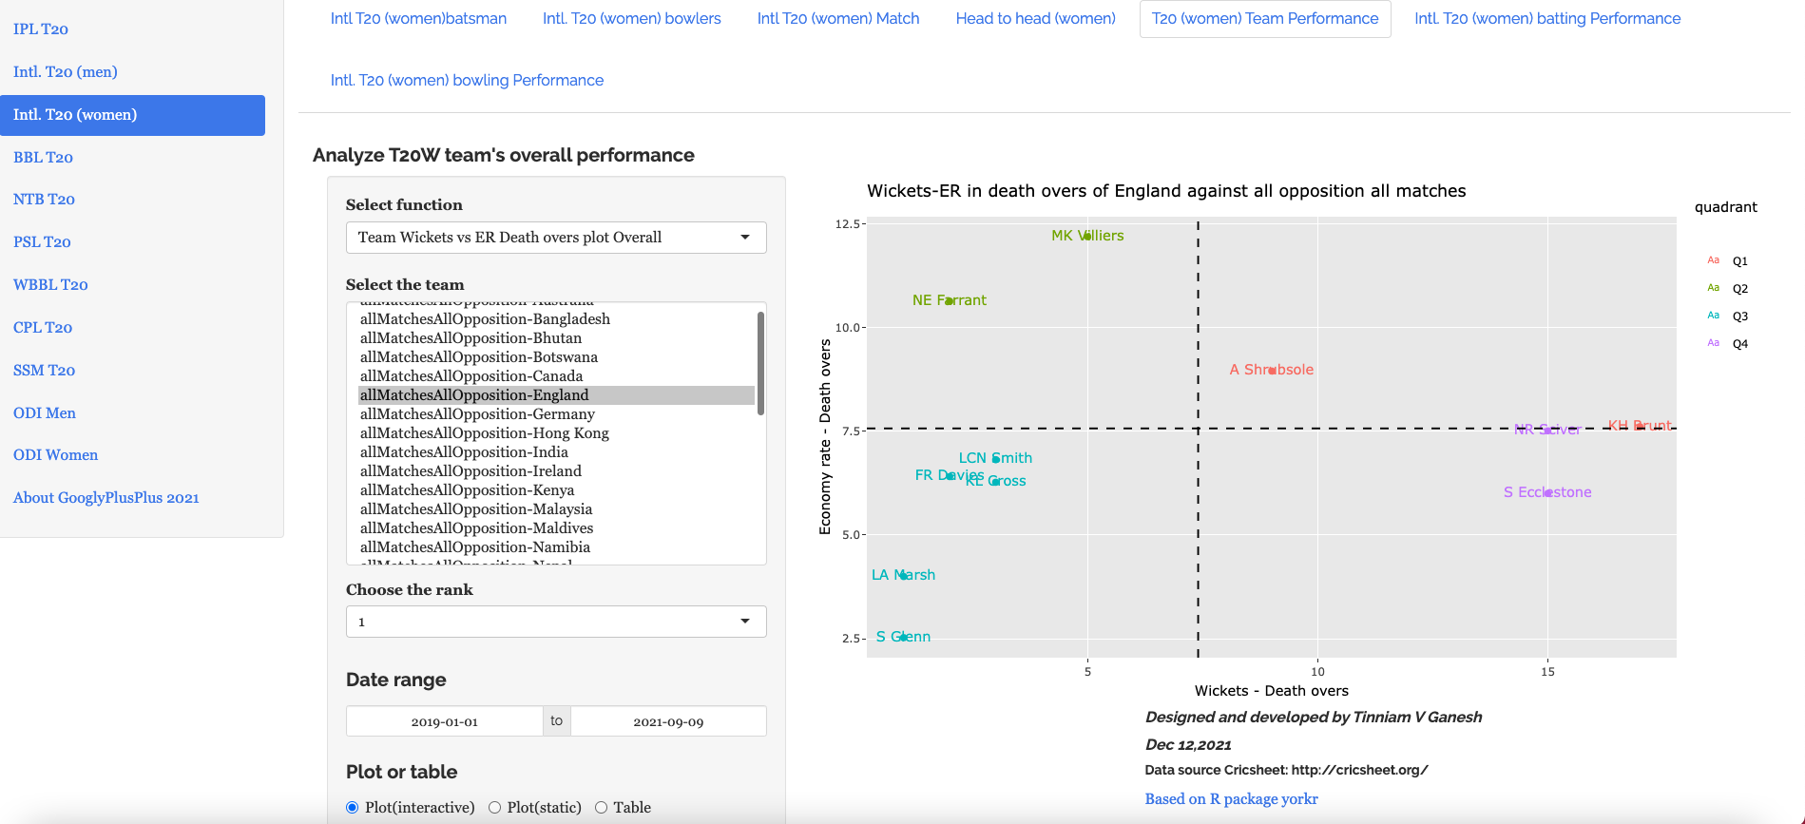Click the Q3 legend marker icon
This screenshot has height=824, width=1805.
pyautogui.click(x=1713, y=316)
